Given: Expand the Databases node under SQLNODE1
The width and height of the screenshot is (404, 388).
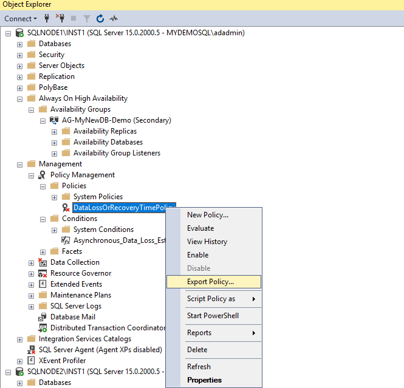Looking at the screenshot, I should [20, 44].
